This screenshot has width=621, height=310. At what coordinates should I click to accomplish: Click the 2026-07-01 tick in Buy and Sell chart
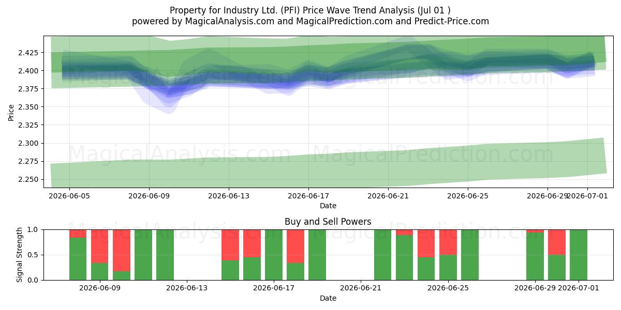(578, 288)
